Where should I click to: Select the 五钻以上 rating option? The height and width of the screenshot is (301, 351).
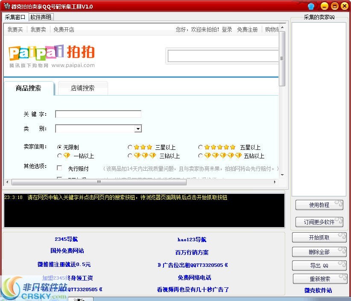coord(201,155)
